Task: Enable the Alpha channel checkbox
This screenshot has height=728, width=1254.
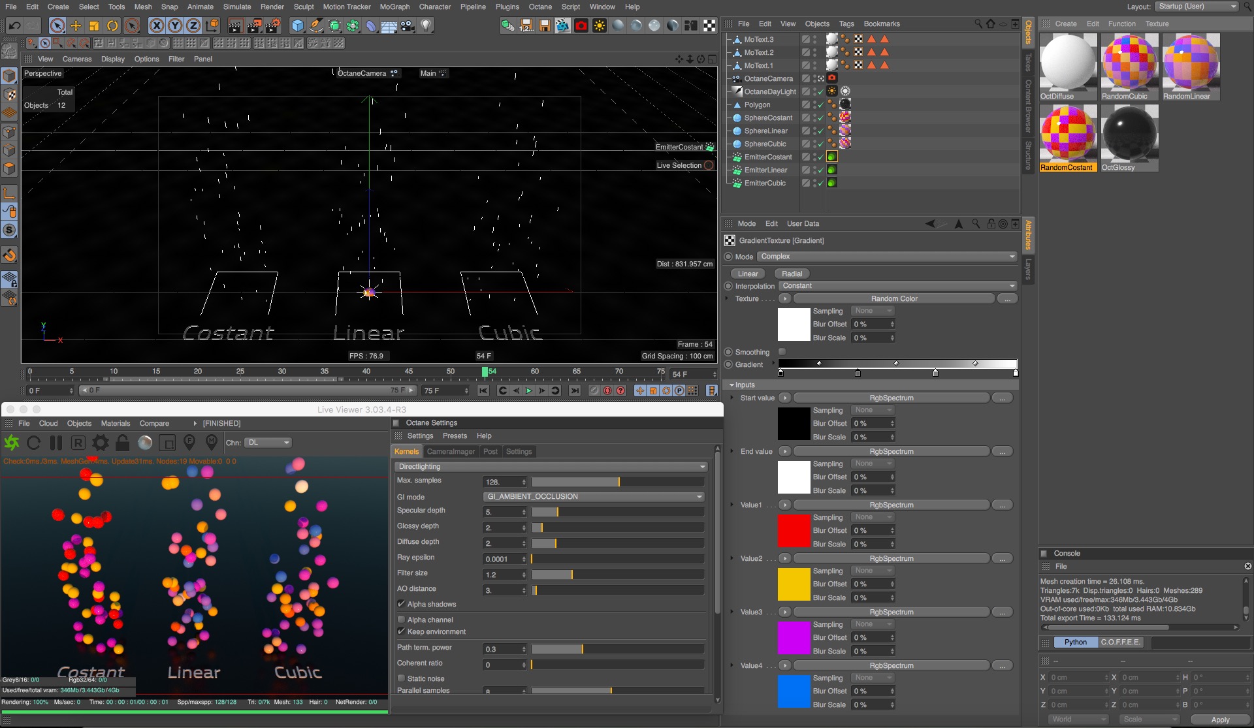Action: [x=401, y=620]
